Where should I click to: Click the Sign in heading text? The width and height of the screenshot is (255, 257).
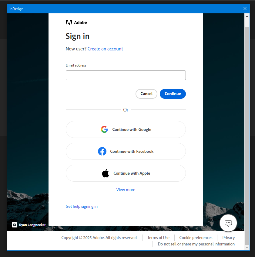(x=78, y=36)
